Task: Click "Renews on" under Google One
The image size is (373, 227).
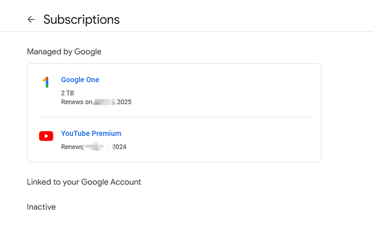Action: point(76,101)
